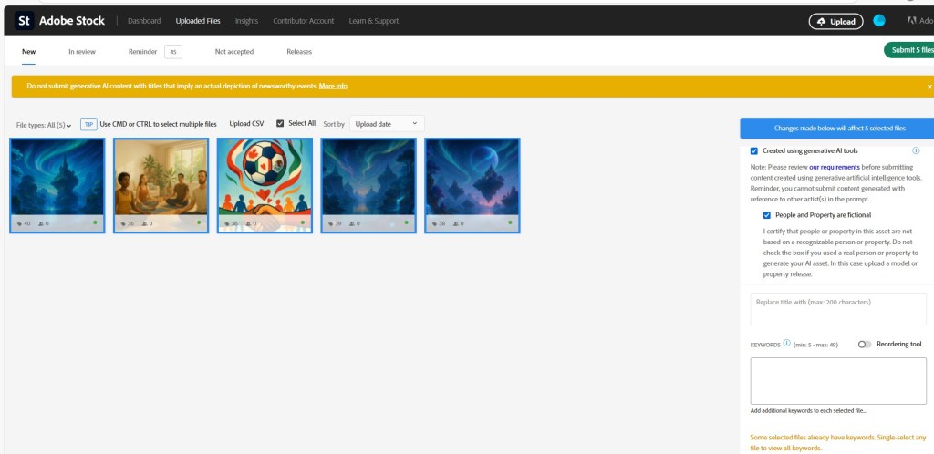Viewport: 934px width, 454px height.
Task: Toggle the Select All checkbox
Action: [281, 123]
